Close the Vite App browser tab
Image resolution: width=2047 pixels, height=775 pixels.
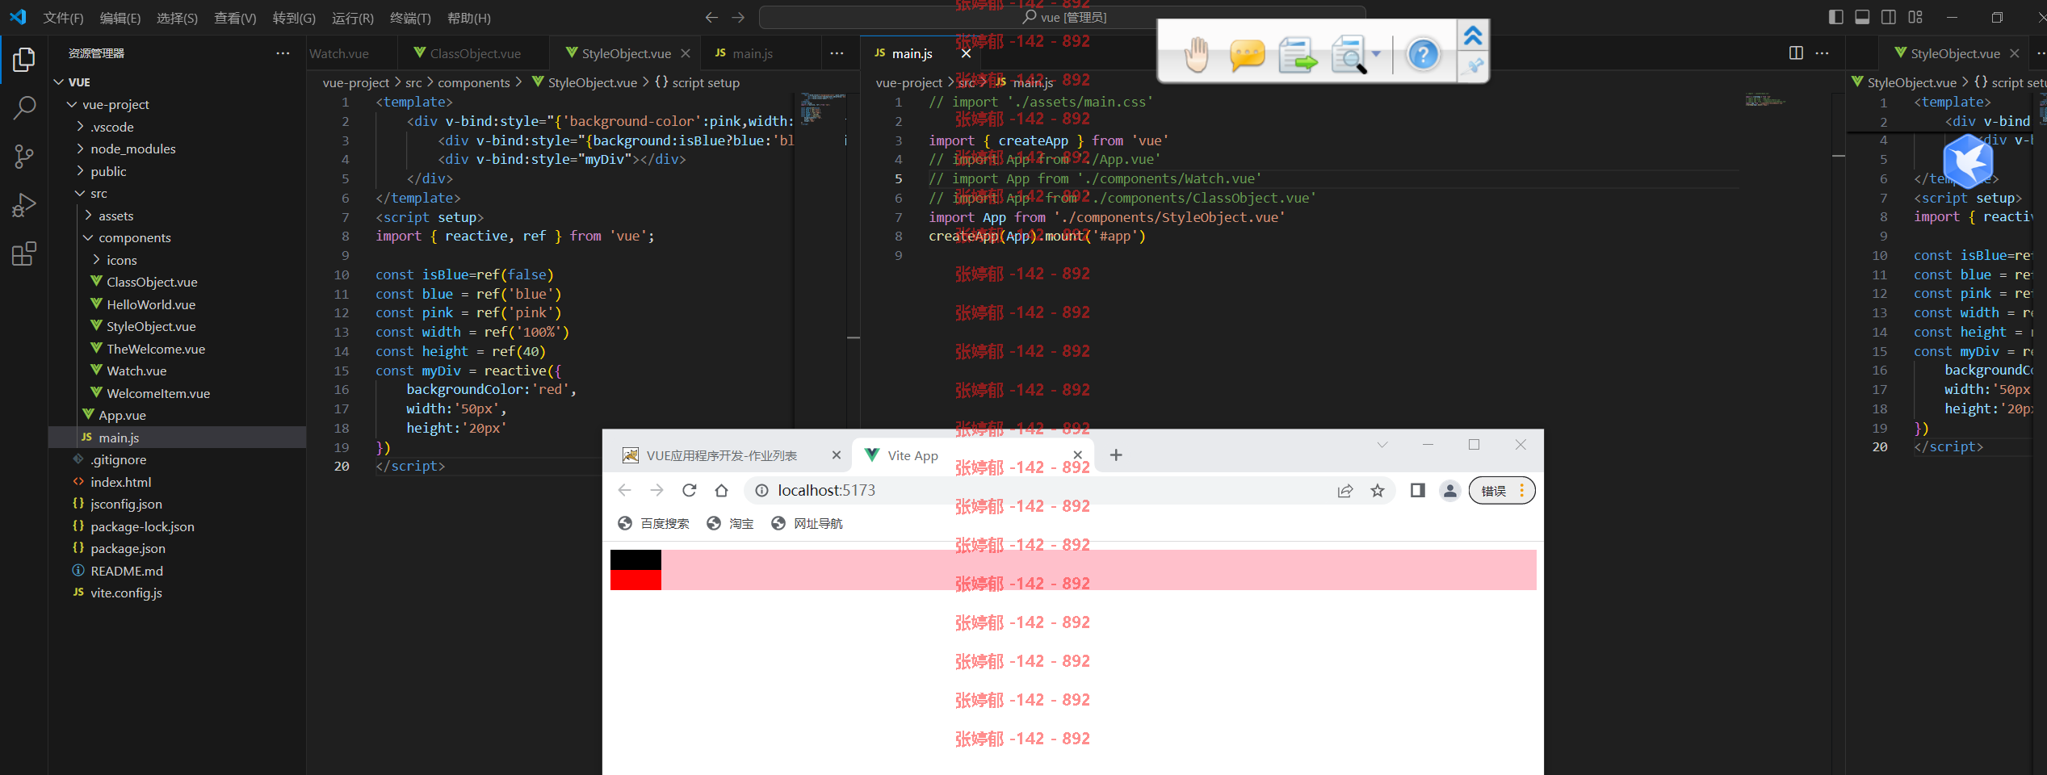click(1077, 455)
